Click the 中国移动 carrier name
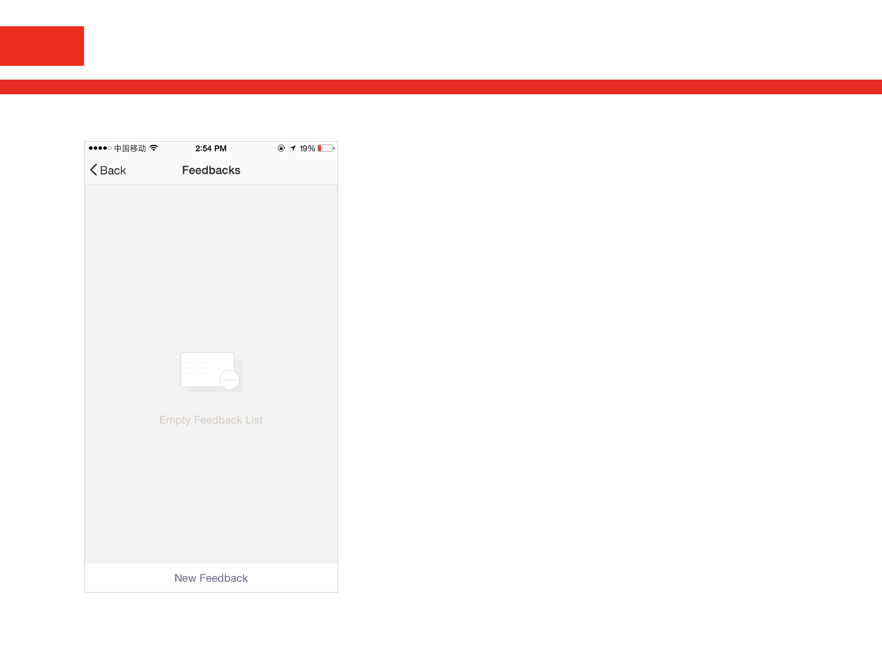 point(130,148)
